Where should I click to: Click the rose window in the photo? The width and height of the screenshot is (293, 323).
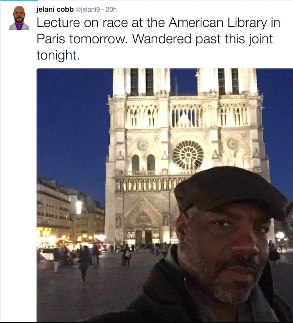(188, 155)
